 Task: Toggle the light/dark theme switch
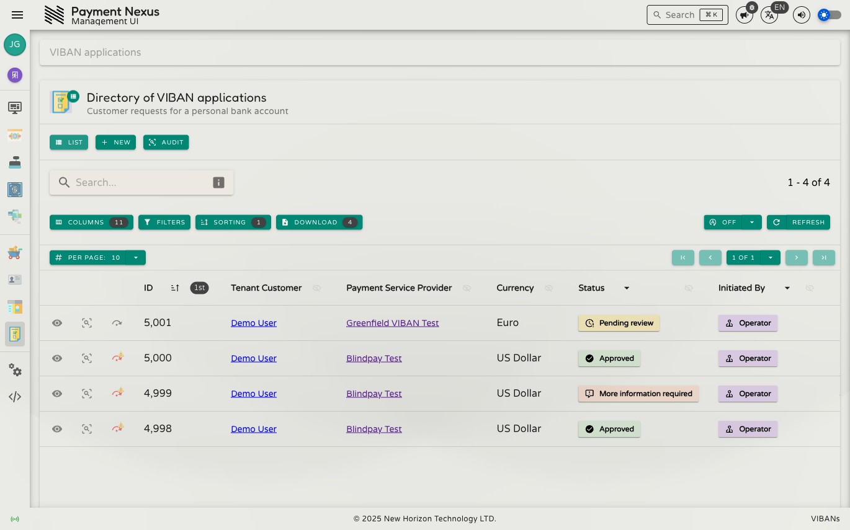[x=830, y=15]
